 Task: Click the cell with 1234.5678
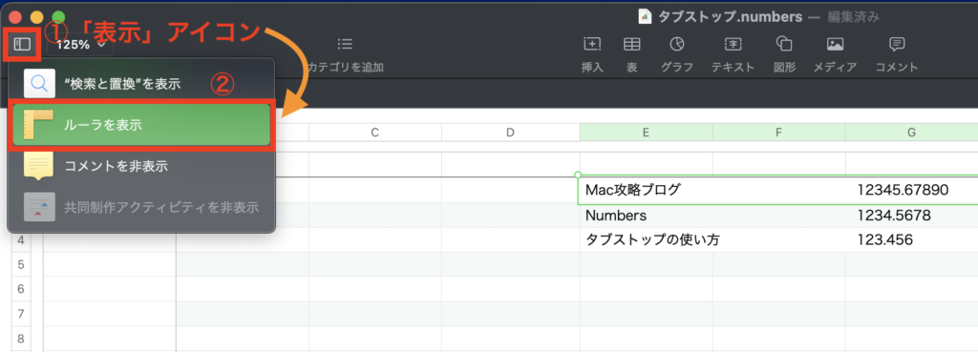click(x=912, y=216)
